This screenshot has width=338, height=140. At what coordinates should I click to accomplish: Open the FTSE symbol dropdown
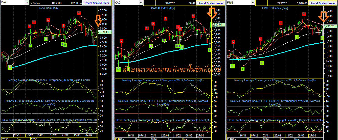[252, 3]
